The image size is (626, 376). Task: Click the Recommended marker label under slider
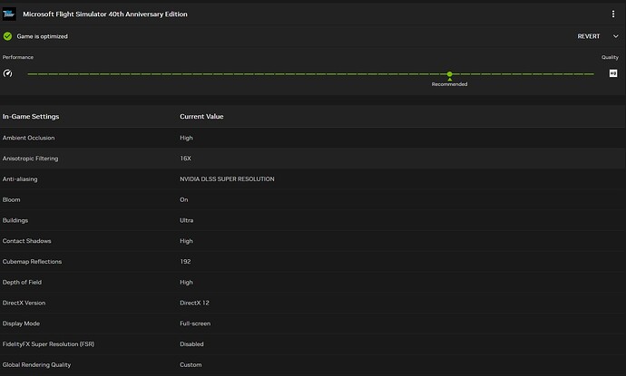pyautogui.click(x=449, y=84)
